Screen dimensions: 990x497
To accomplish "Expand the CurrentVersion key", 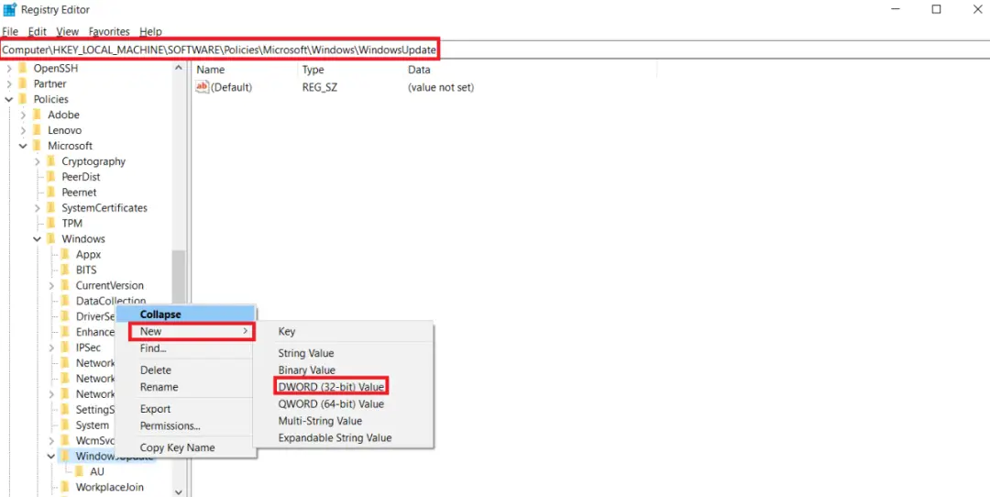I will (51, 285).
